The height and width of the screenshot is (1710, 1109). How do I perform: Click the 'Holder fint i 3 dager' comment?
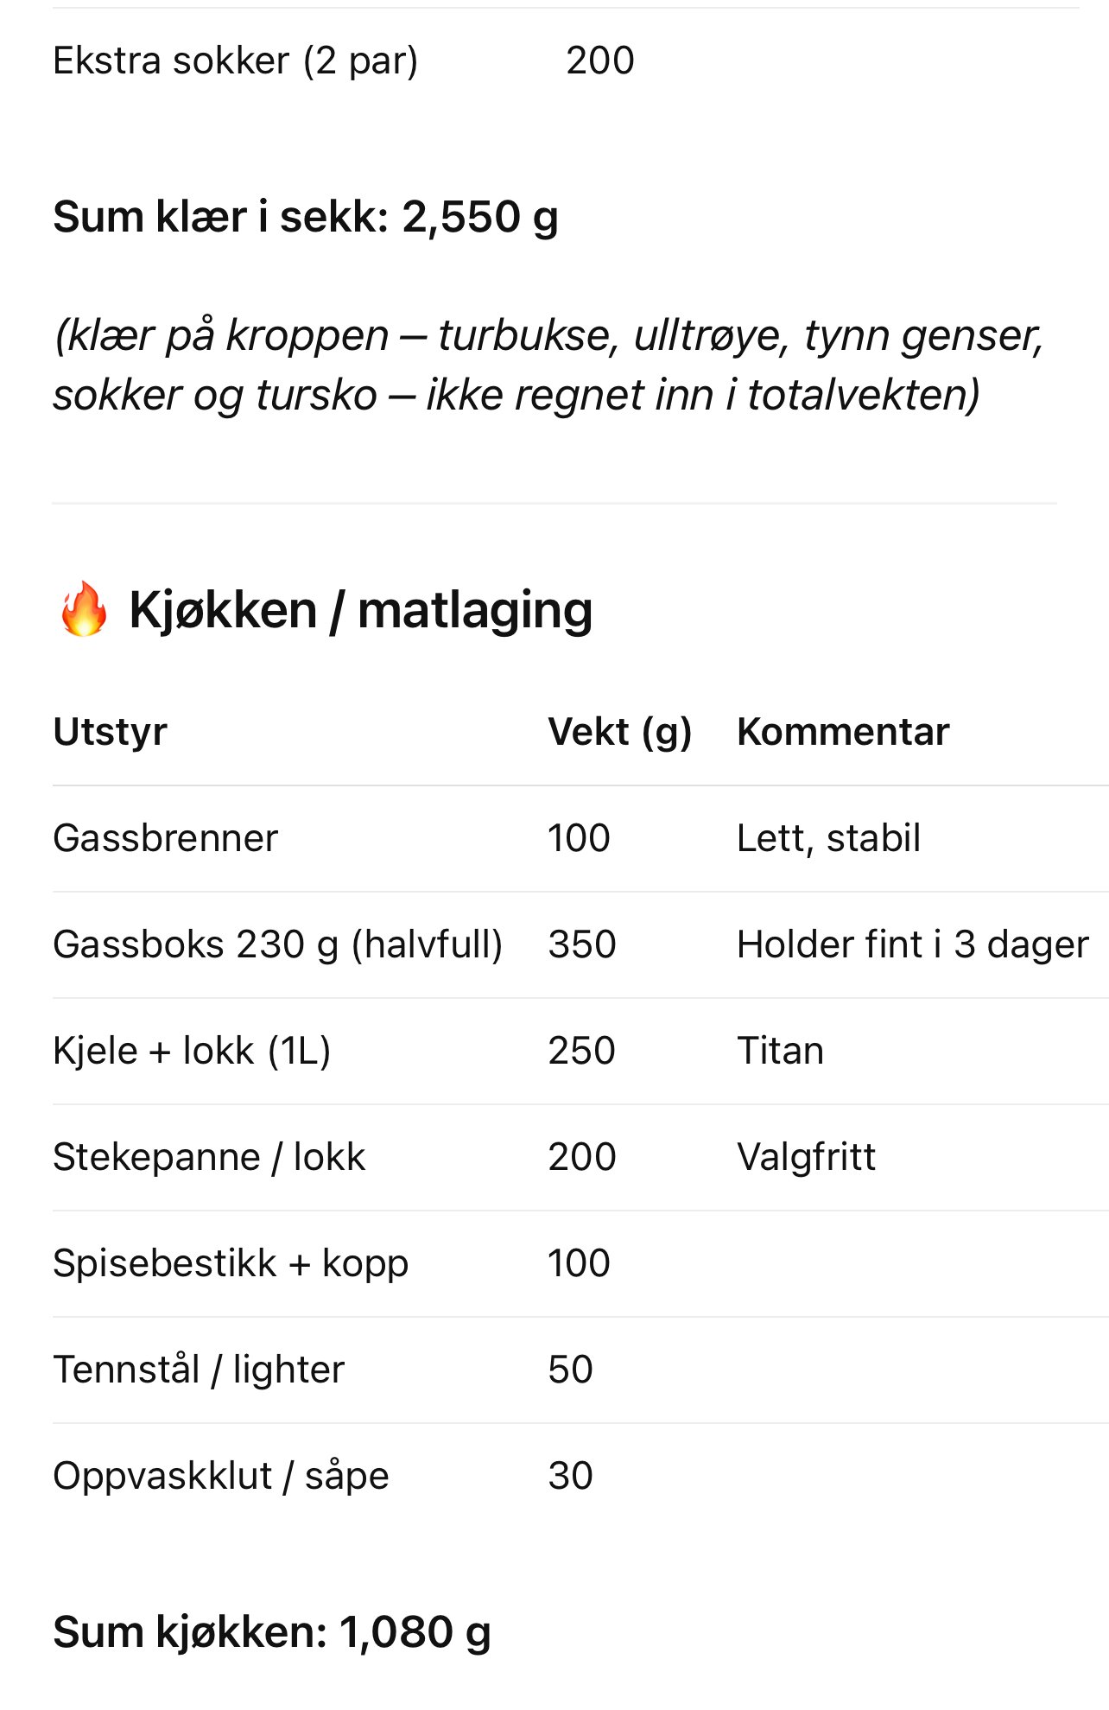click(912, 944)
